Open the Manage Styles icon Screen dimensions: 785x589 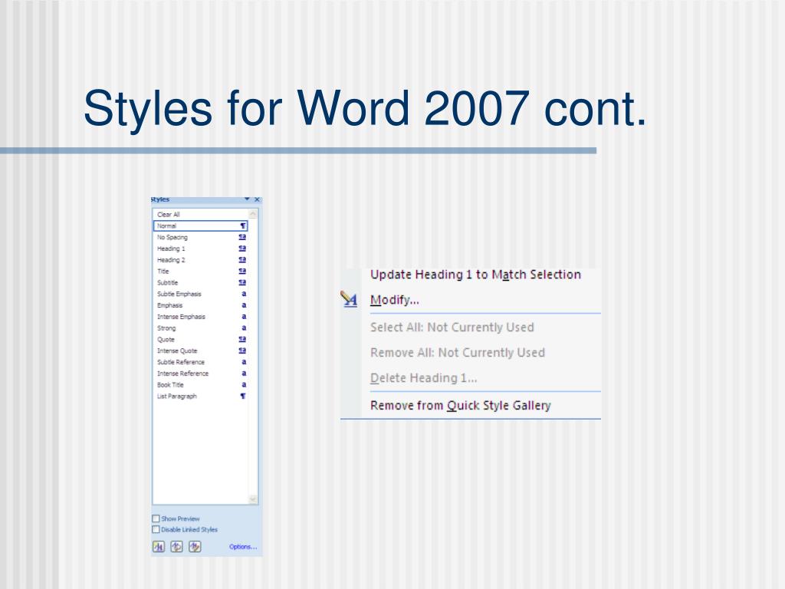click(195, 546)
